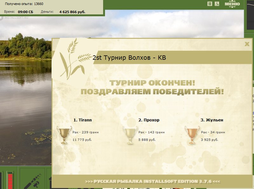Click the title '2st Турнир Волхов - КВ'
Viewport: 254px width, 189px height.
129,58
